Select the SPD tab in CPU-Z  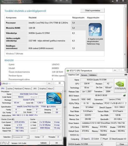tap(35, 88)
